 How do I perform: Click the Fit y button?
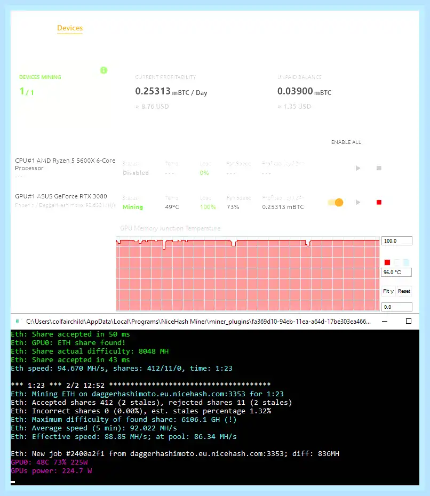point(388,291)
